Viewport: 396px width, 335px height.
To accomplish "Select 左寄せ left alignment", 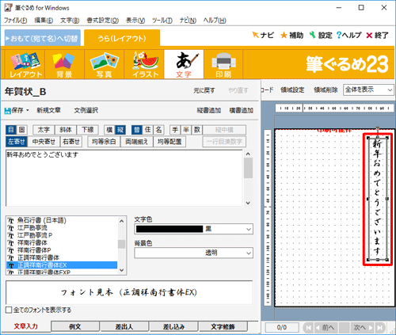I will point(17,142).
